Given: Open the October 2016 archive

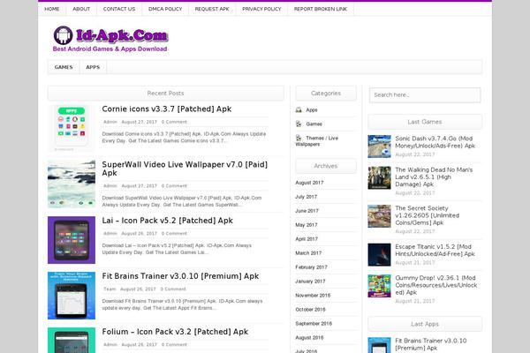Looking at the screenshot, I should click(310, 310).
